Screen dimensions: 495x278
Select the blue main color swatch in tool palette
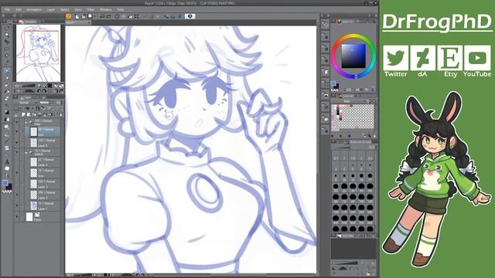(5, 183)
